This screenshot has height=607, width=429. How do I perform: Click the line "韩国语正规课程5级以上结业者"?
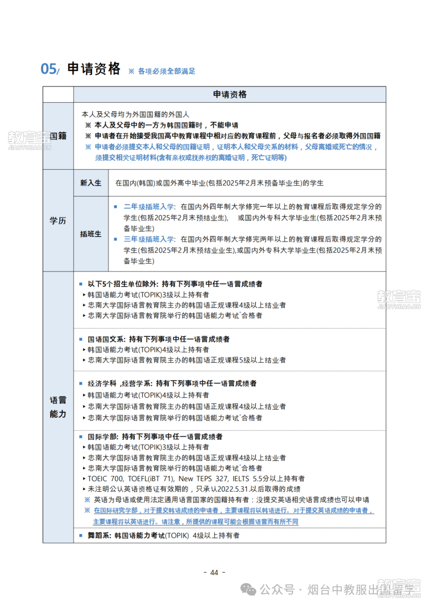187,360
